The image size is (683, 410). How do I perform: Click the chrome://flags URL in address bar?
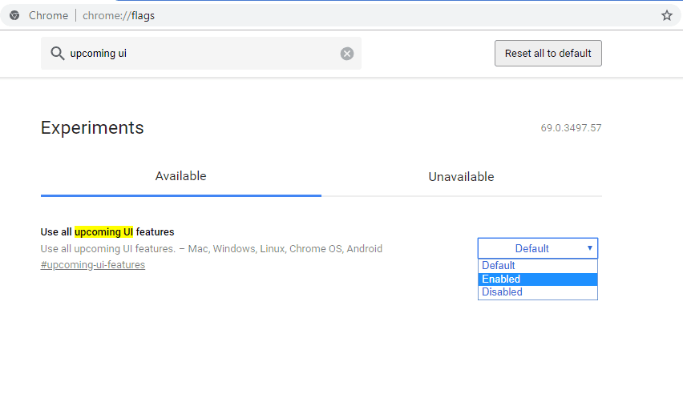point(119,16)
